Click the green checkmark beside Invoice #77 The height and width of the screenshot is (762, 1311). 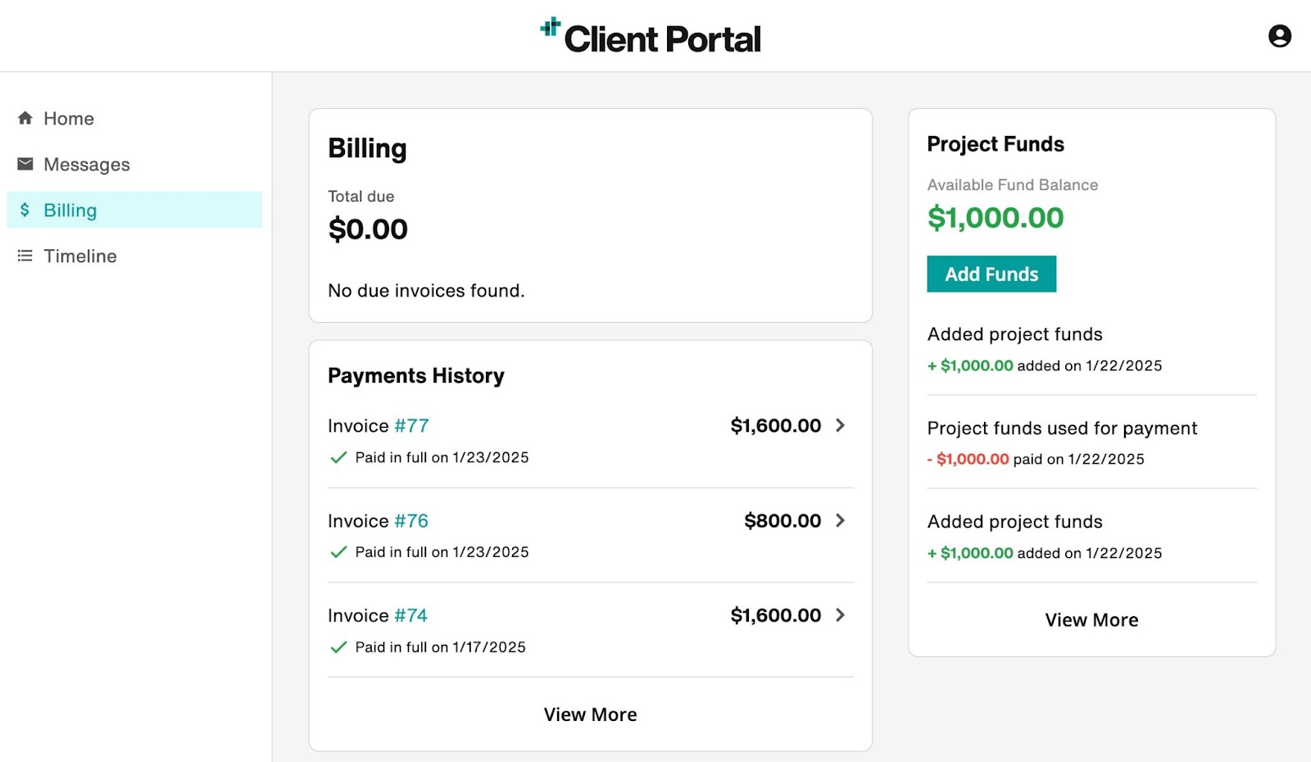click(x=338, y=457)
